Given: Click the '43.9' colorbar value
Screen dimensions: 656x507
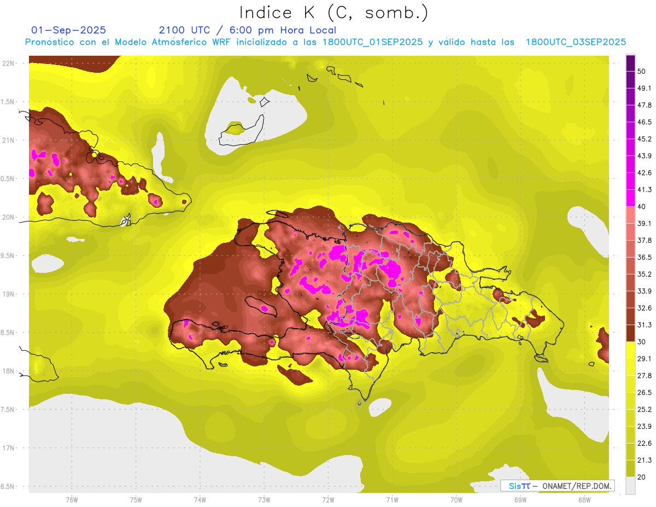Looking at the screenshot, I should point(645,156).
